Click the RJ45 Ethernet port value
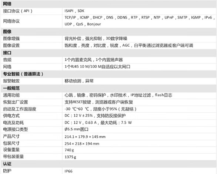Image resolution: width=217 pixels, height=174 pixels. [97, 67]
